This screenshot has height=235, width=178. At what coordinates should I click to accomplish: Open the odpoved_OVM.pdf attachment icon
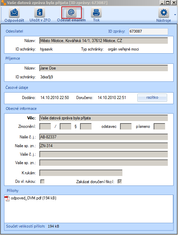7,198
